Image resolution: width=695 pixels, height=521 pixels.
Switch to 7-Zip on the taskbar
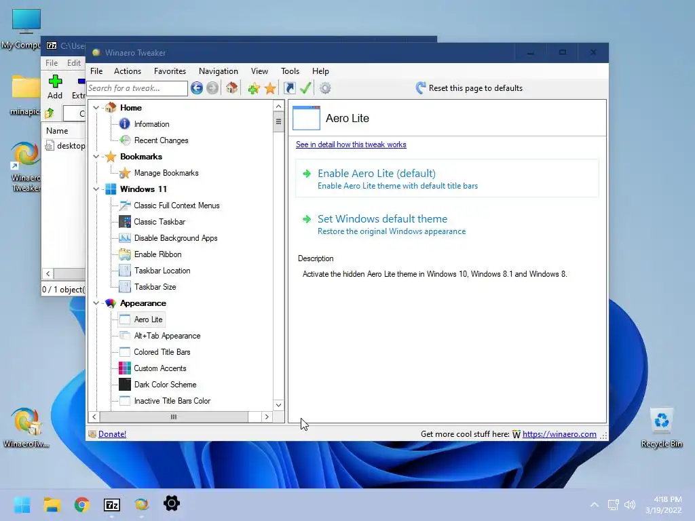pos(112,505)
